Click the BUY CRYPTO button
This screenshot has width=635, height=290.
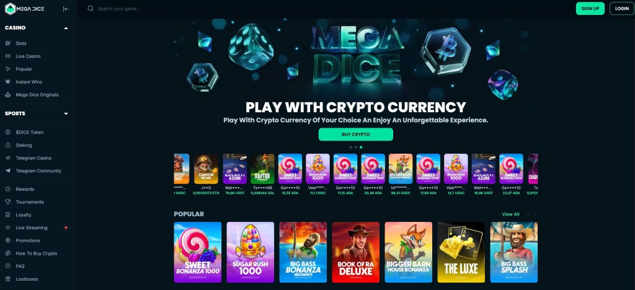tap(355, 134)
